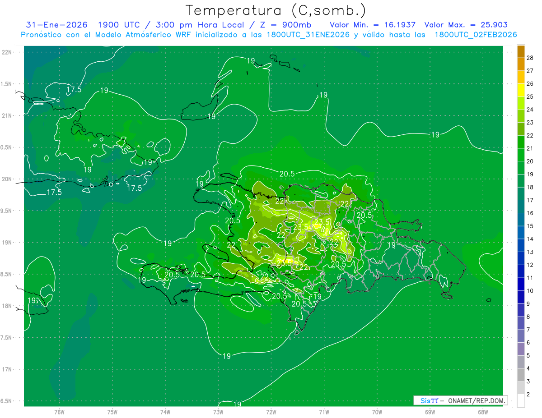
Task: Click the "28" label on the color scale
Action: (530, 58)
